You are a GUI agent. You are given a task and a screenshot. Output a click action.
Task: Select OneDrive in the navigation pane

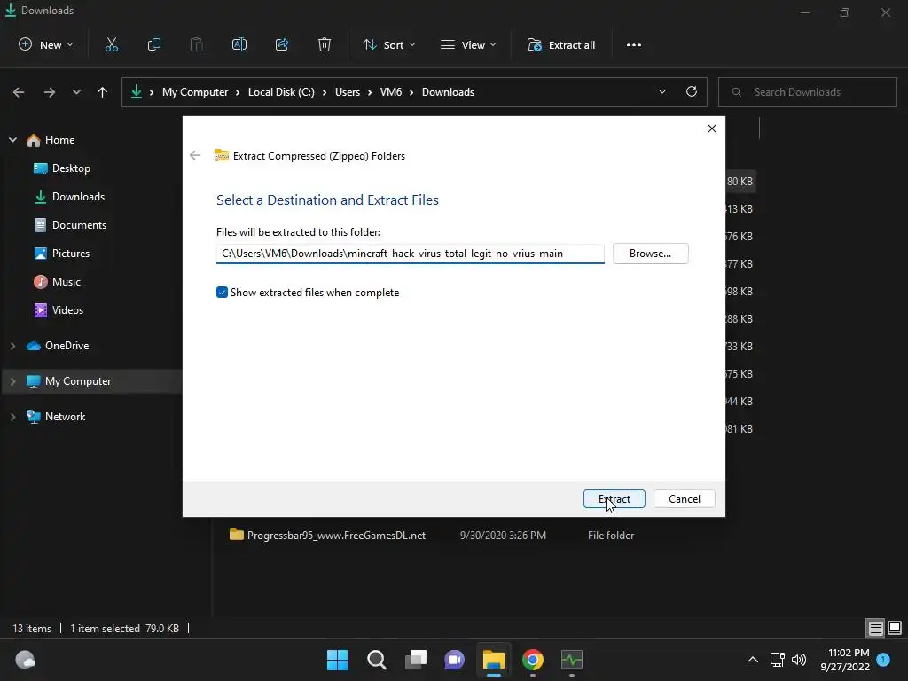(58, 346)
